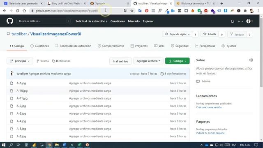Open the Chrome three-dot menu
The width and height of the screenshot is (263, 148).
[258, 11]
